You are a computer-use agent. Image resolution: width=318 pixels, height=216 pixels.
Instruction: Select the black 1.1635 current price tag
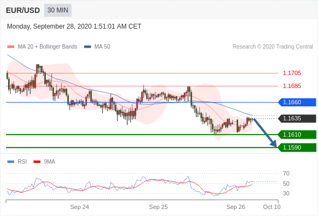click(297, 118)
